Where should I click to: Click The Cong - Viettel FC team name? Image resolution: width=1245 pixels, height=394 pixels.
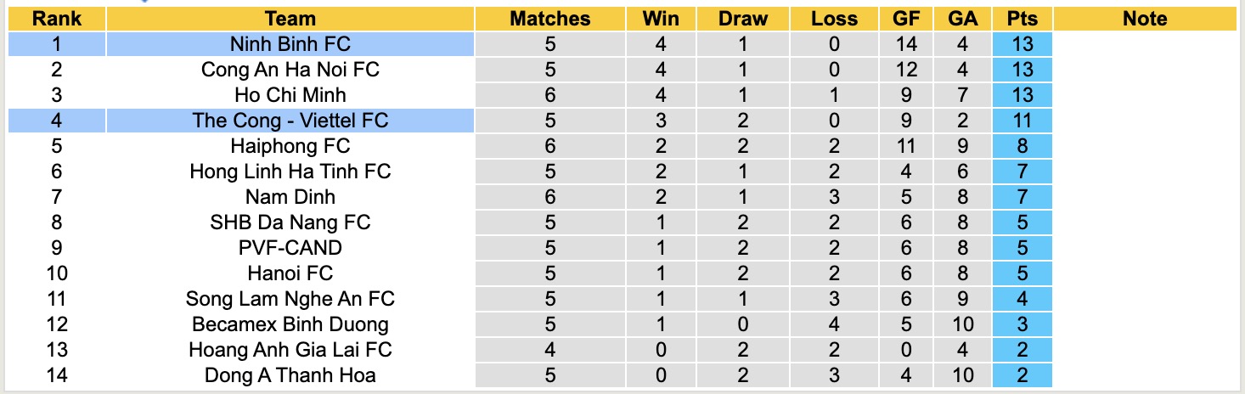pyautogui.click(x=290, y=121)
